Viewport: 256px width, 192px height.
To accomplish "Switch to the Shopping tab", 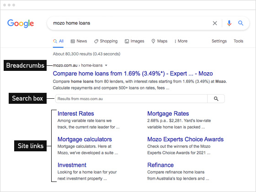I will tap(106, 41).
